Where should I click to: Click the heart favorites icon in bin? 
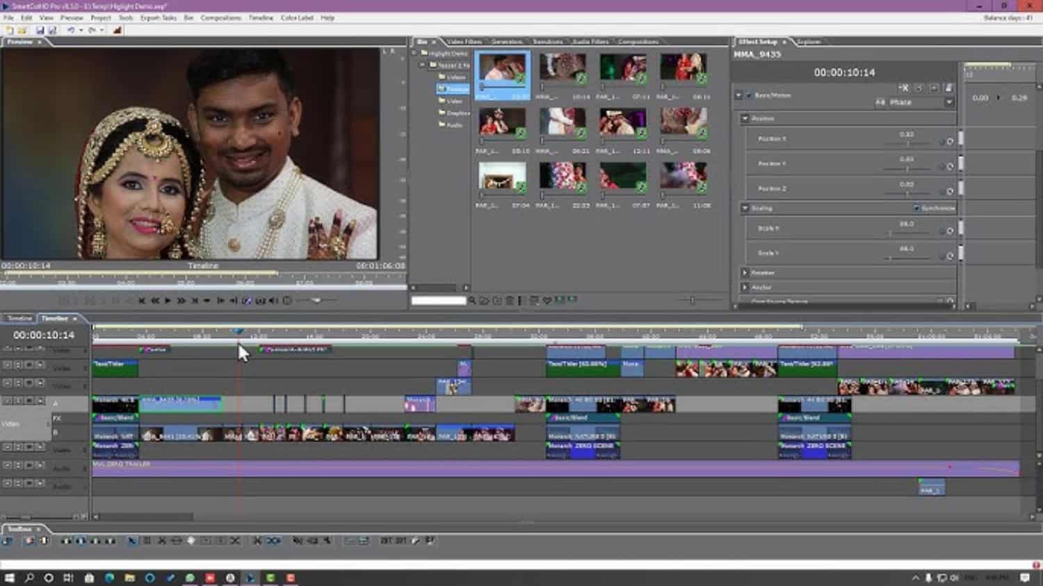[x=547, y=301]
